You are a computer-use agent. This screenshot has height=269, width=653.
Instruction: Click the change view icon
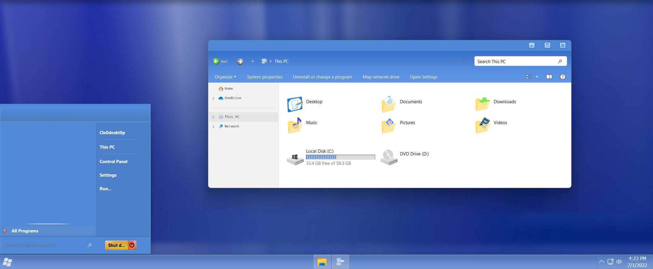pyautogui.click(x=529, y=77)
